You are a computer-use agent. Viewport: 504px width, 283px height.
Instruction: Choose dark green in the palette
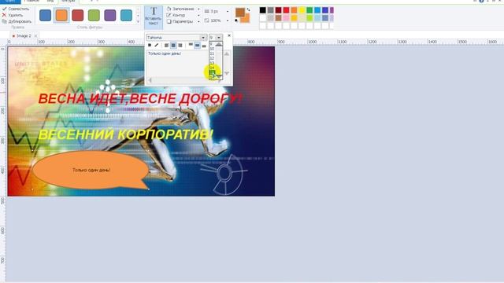point(309,10)
